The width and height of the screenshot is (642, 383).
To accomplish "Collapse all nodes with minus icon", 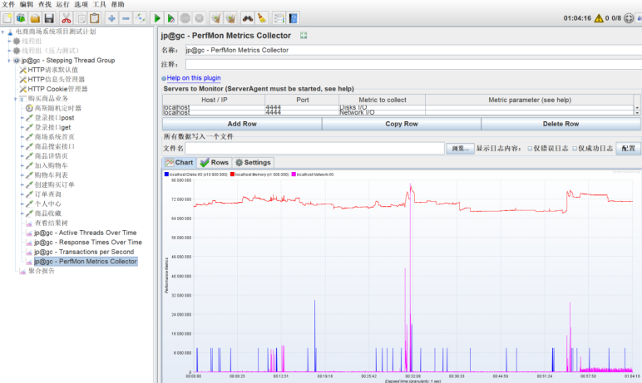I will [126, 18].
